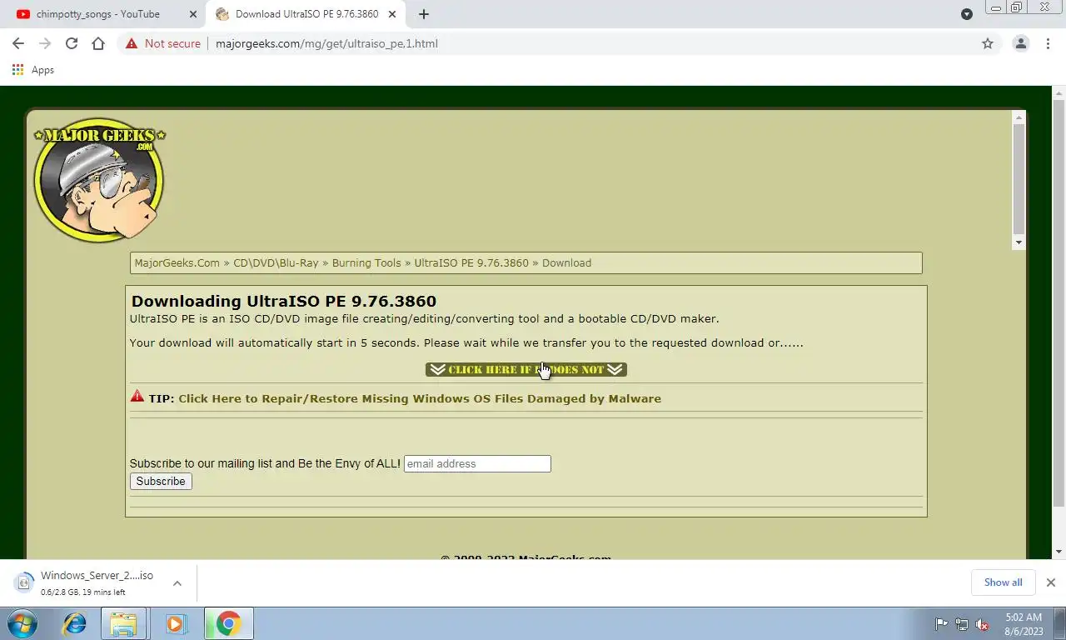Click the muted volume tray icon
Screen dimensions: 1066x640
point(983,624)
